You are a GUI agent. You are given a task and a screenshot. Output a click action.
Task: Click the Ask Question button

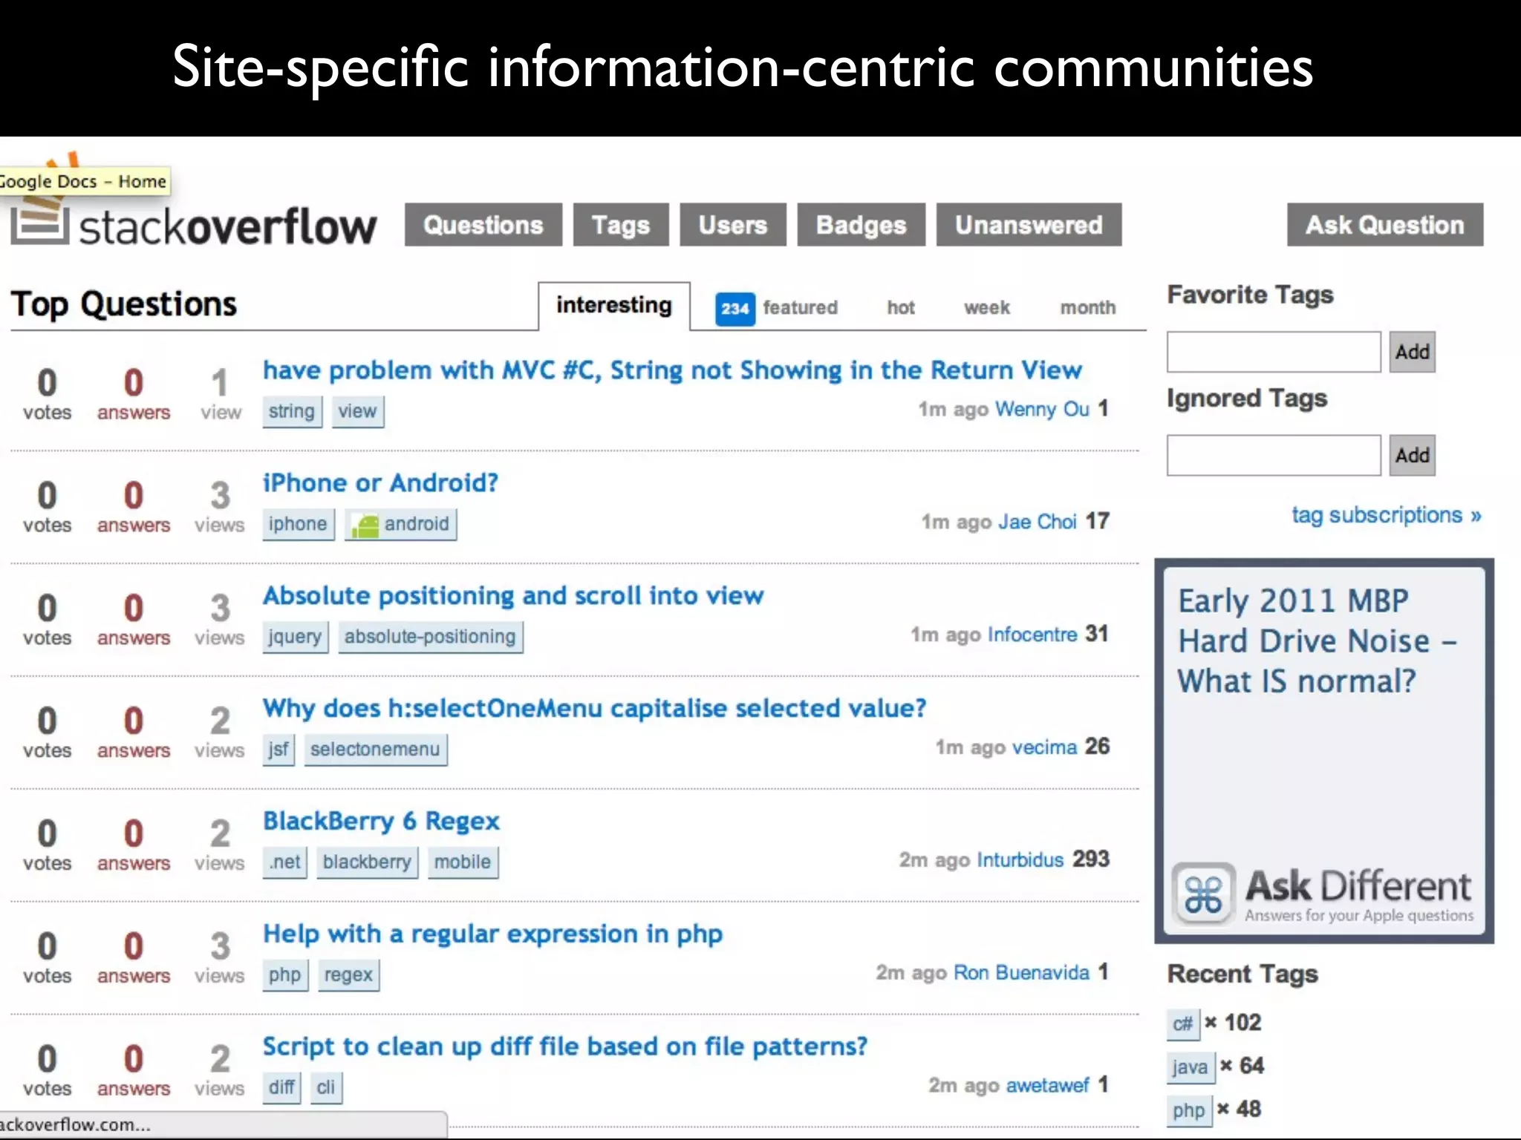tap(1385, 225)
